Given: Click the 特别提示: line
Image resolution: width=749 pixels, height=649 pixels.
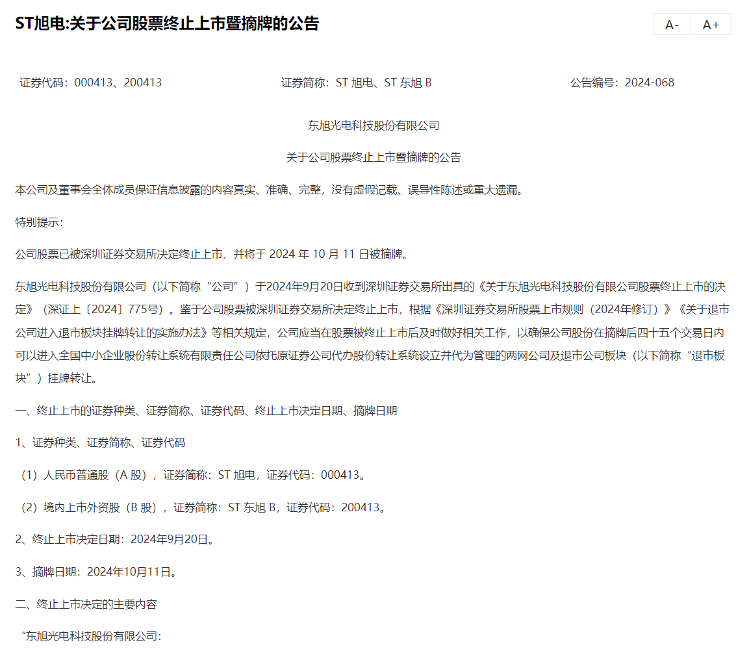Looking at the screenshot, I should coord(39,223).
